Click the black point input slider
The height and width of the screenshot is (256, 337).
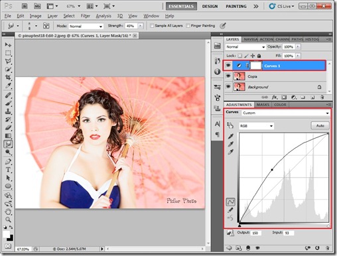239,225
